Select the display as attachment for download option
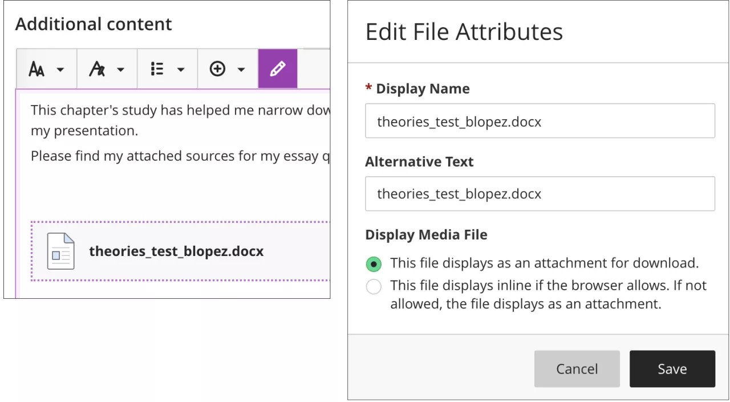 pos(374,264)
